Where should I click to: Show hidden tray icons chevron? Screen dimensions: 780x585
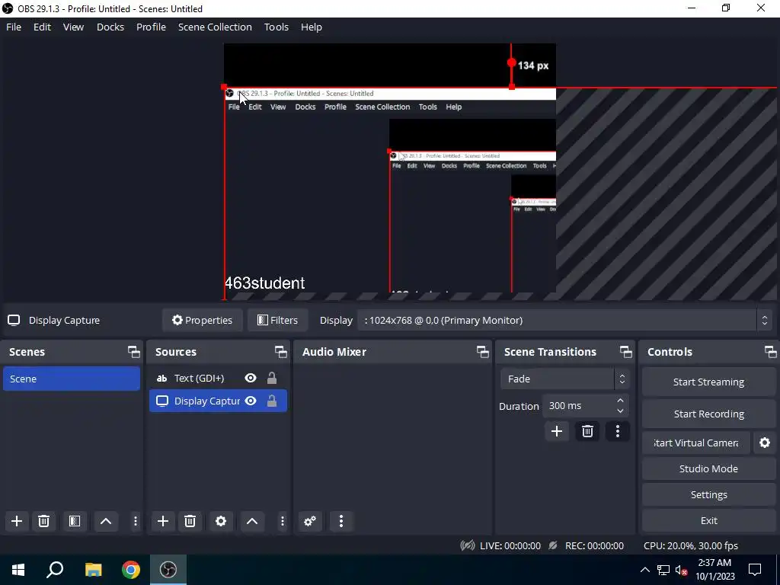pos(644,570)
